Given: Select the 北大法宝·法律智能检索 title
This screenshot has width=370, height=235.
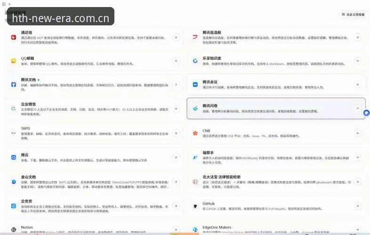Looking at the screenshot, I should pyautogui.click(x=221, y=177).
